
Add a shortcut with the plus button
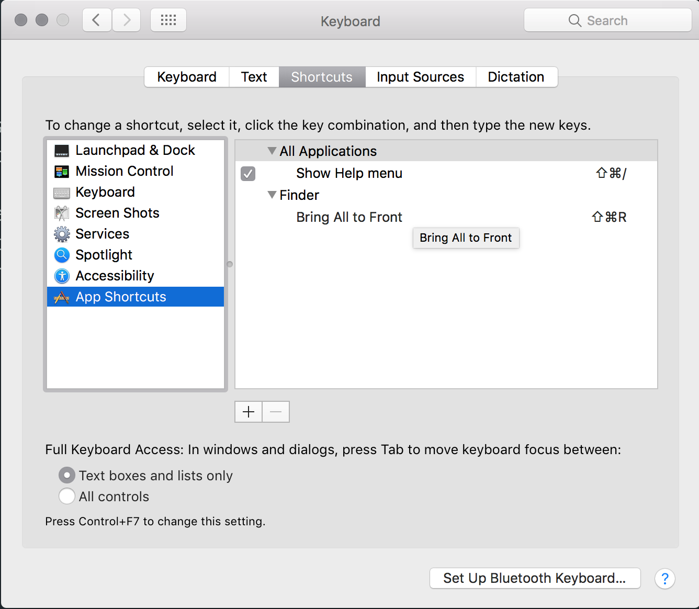pyautogui.click(x=249, y=412)
